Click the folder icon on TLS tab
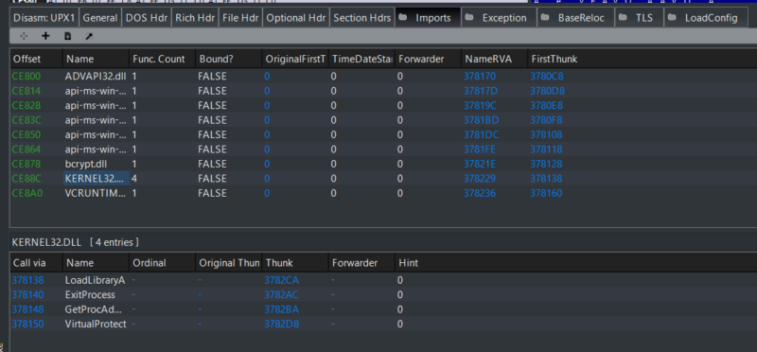Viewport: 757px width, 352px height. (623, 17)
